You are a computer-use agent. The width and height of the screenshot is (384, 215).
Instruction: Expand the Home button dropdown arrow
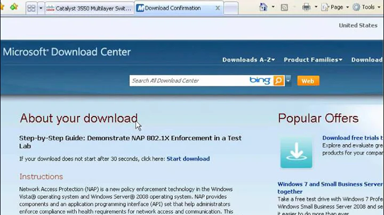[273, 7]
